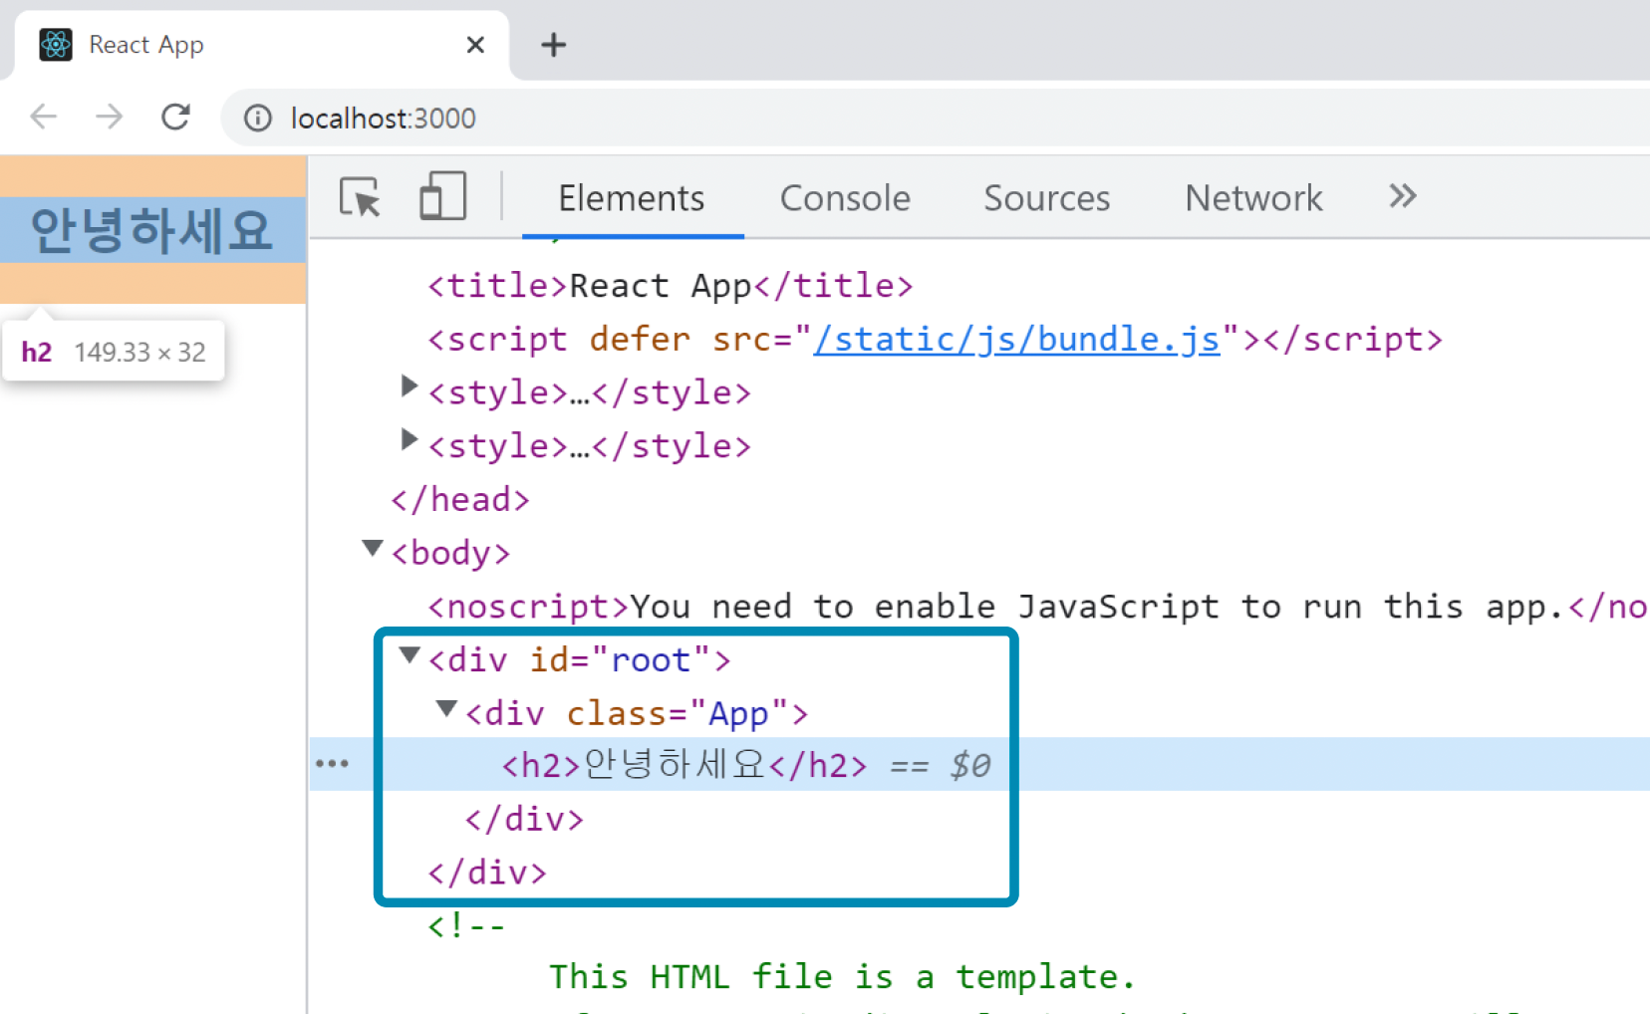Open actions menu for the selected h2 row
Image resolution: width=1650 pixels, height=1014 pixels.
332,764
